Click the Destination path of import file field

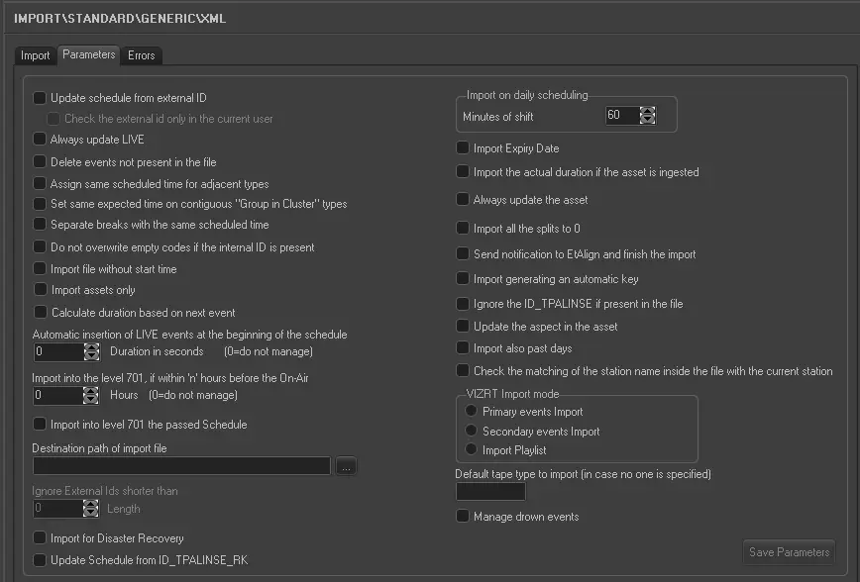pos(181,466)
